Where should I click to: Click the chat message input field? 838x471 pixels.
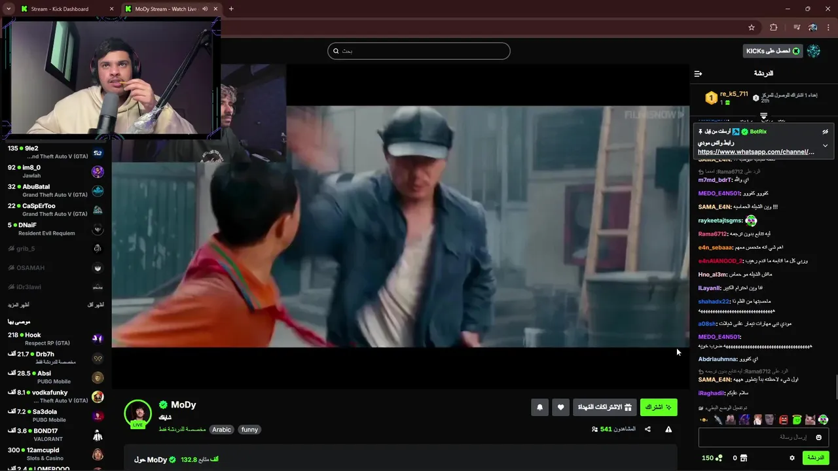coord(763,437)
